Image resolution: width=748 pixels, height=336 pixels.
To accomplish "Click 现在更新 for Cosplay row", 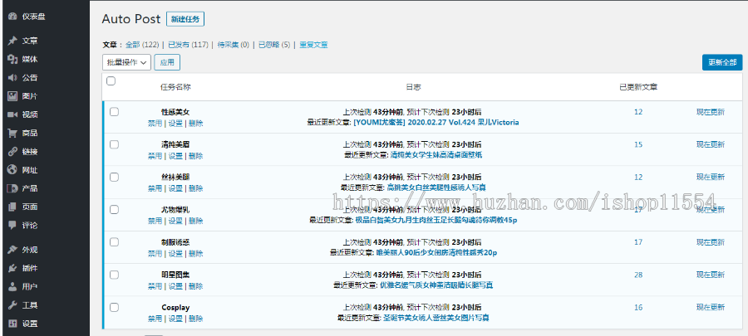I will tap(711, 308).
